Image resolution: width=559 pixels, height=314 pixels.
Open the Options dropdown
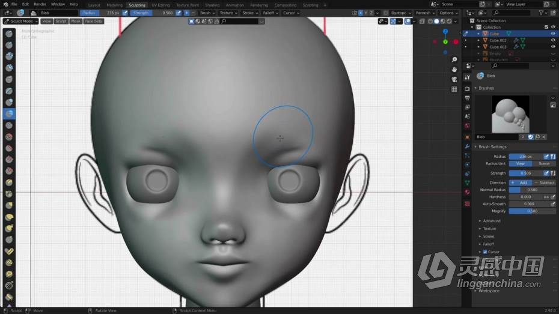pyautogui.click(x=448, y=13)
